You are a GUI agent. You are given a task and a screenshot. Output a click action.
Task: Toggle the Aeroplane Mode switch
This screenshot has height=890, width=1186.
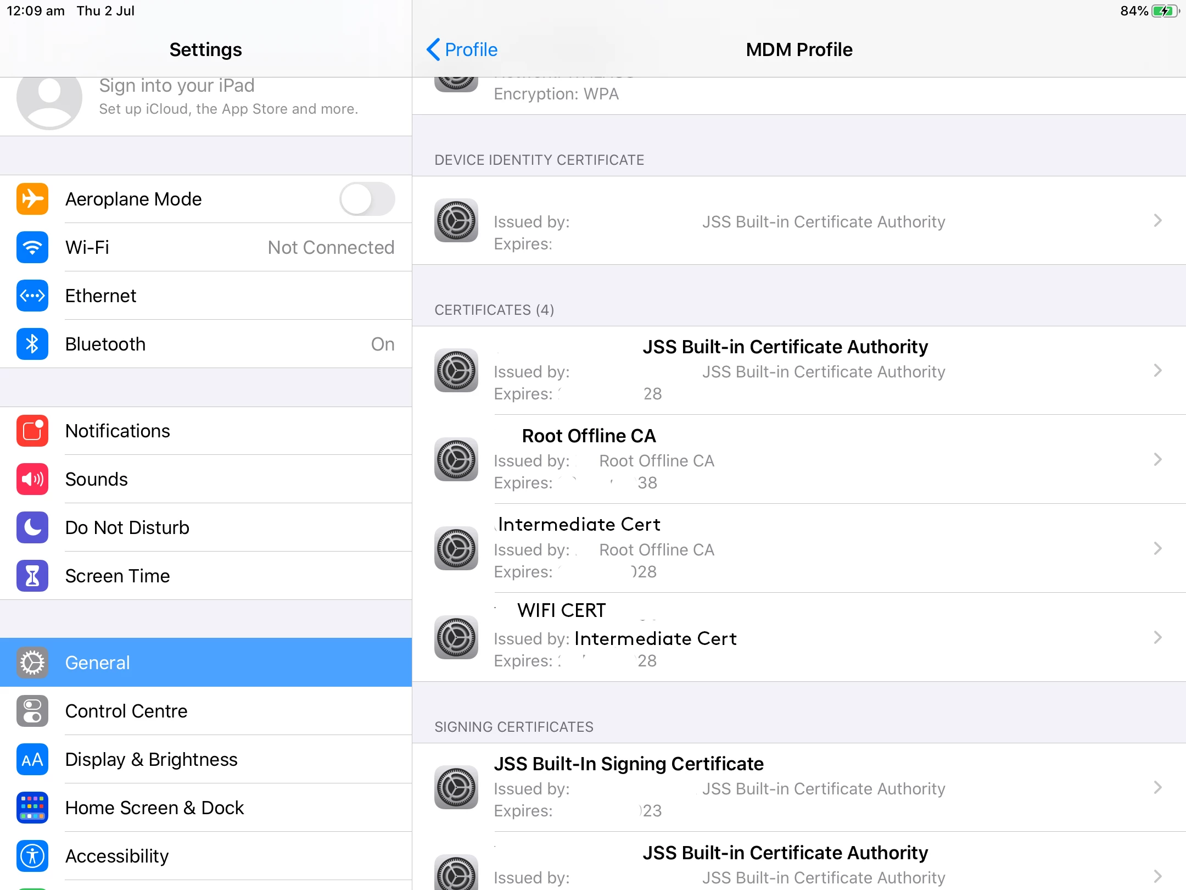(x=367, y=199)
